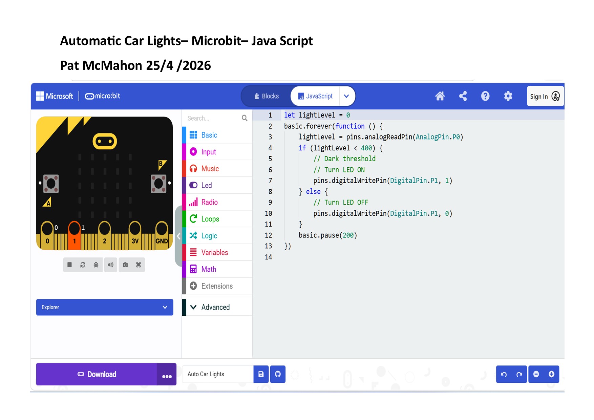This screenshot has height=420, width=594.
Task: Click the toolbox Search field
Action: (x=213, y=118)
